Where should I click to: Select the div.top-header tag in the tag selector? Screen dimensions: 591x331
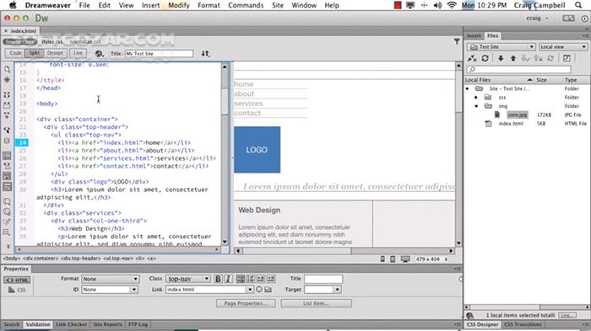[x=81, y=259]
